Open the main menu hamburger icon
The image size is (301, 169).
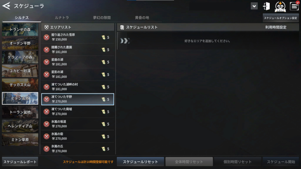tap(294, 6)
